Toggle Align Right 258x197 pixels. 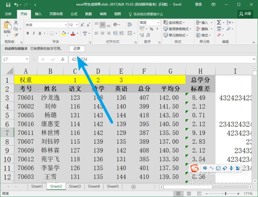click(x=109, y=33)
